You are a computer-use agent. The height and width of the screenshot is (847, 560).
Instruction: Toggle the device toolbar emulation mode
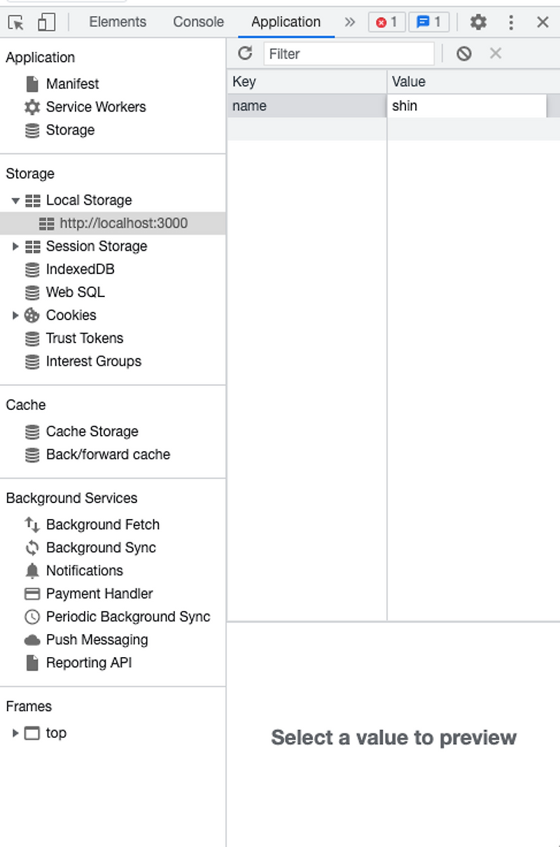(x=46, y=22)
